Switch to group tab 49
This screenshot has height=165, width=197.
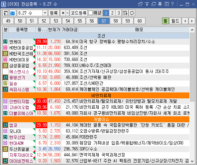(x=8, y=21)
